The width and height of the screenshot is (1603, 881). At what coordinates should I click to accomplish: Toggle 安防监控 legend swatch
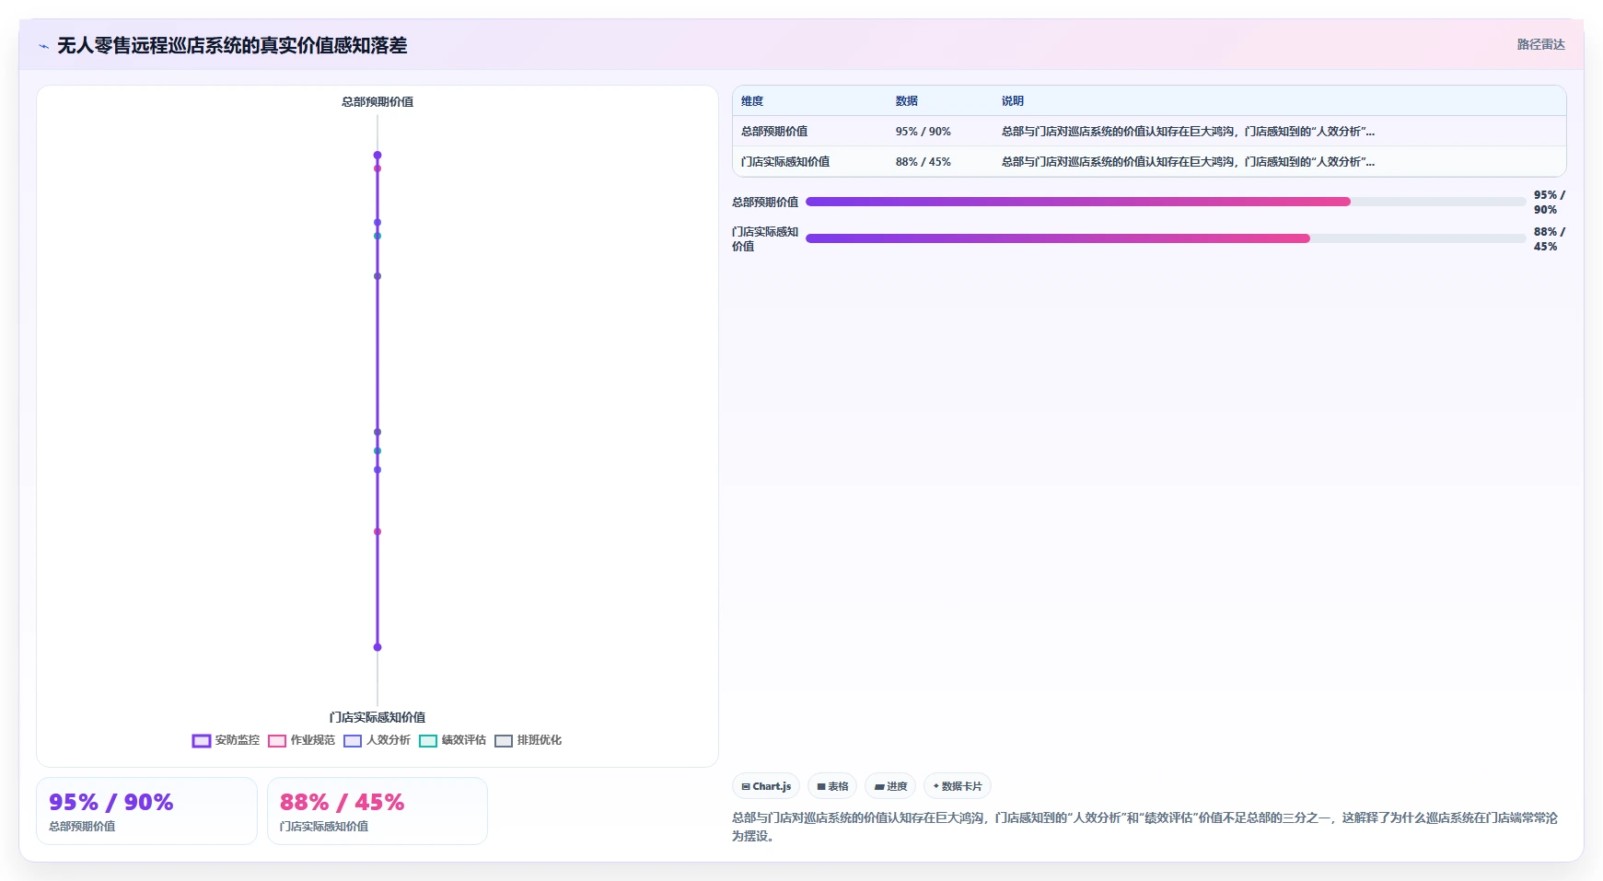(x=202, y=741)
